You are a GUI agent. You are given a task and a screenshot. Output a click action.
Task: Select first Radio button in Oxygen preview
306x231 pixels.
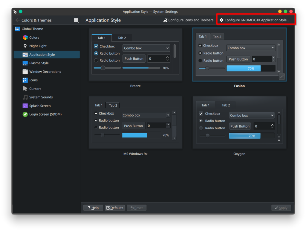[201, 121]
